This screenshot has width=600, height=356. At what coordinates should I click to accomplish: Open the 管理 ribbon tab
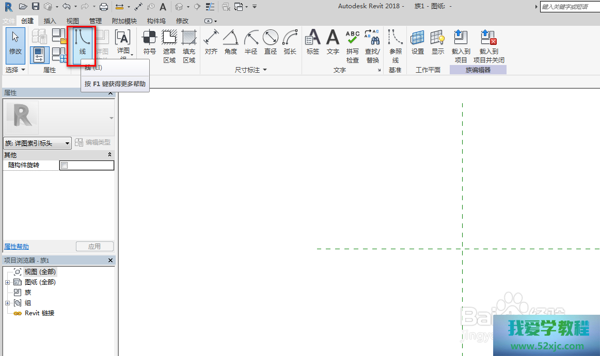coord(95,21)
